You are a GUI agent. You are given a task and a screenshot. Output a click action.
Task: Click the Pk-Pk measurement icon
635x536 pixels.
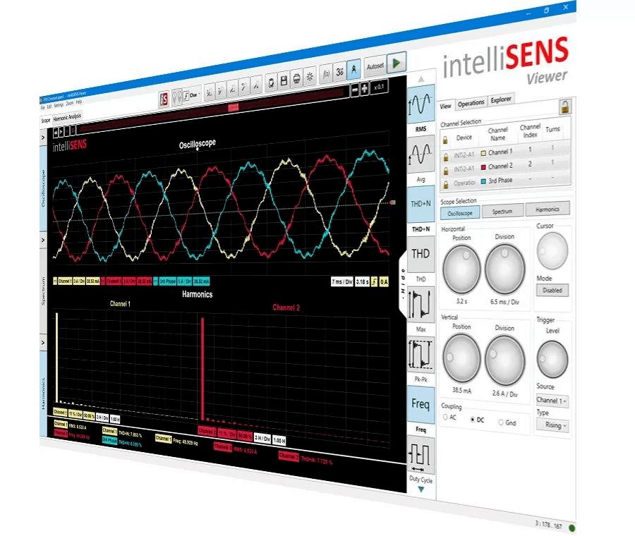[421, 358]
